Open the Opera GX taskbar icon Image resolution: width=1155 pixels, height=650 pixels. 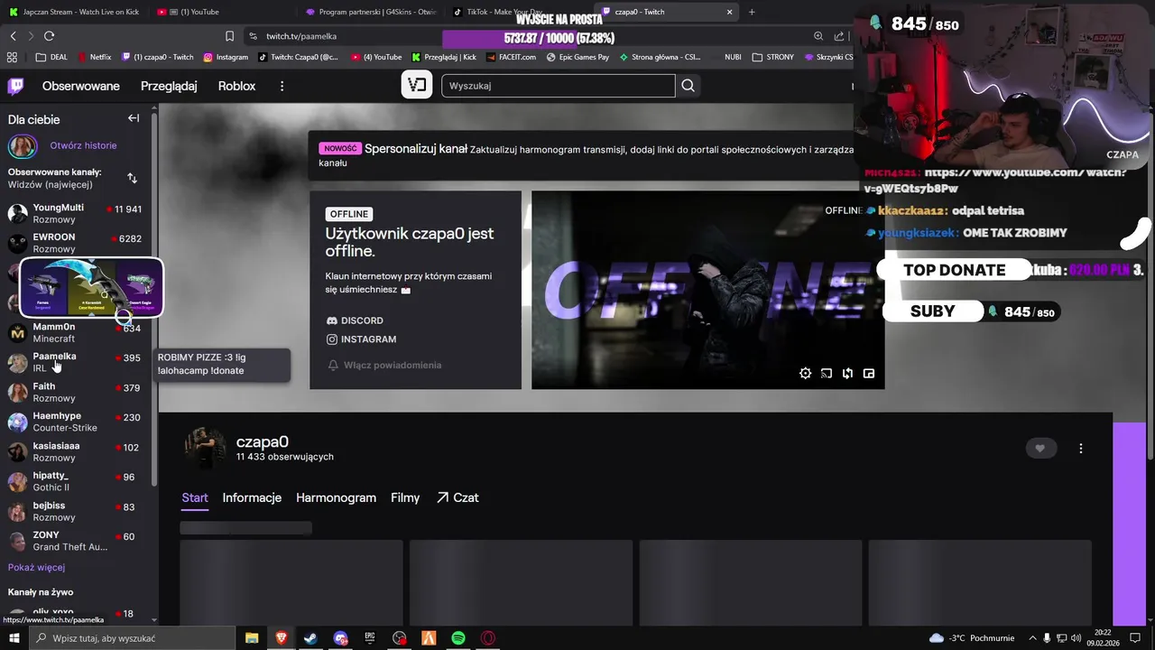click(488, 638)
